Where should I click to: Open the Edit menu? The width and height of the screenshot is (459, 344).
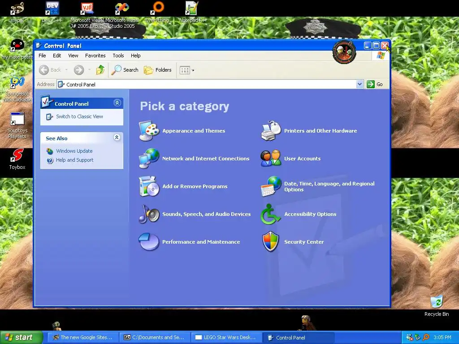pos(57,56)
